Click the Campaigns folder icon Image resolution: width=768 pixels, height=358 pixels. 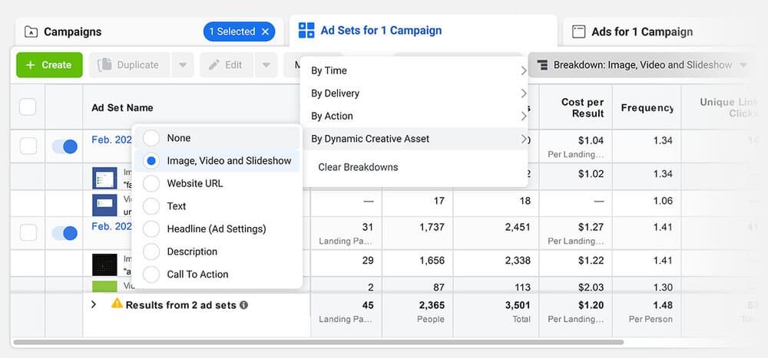31,31
